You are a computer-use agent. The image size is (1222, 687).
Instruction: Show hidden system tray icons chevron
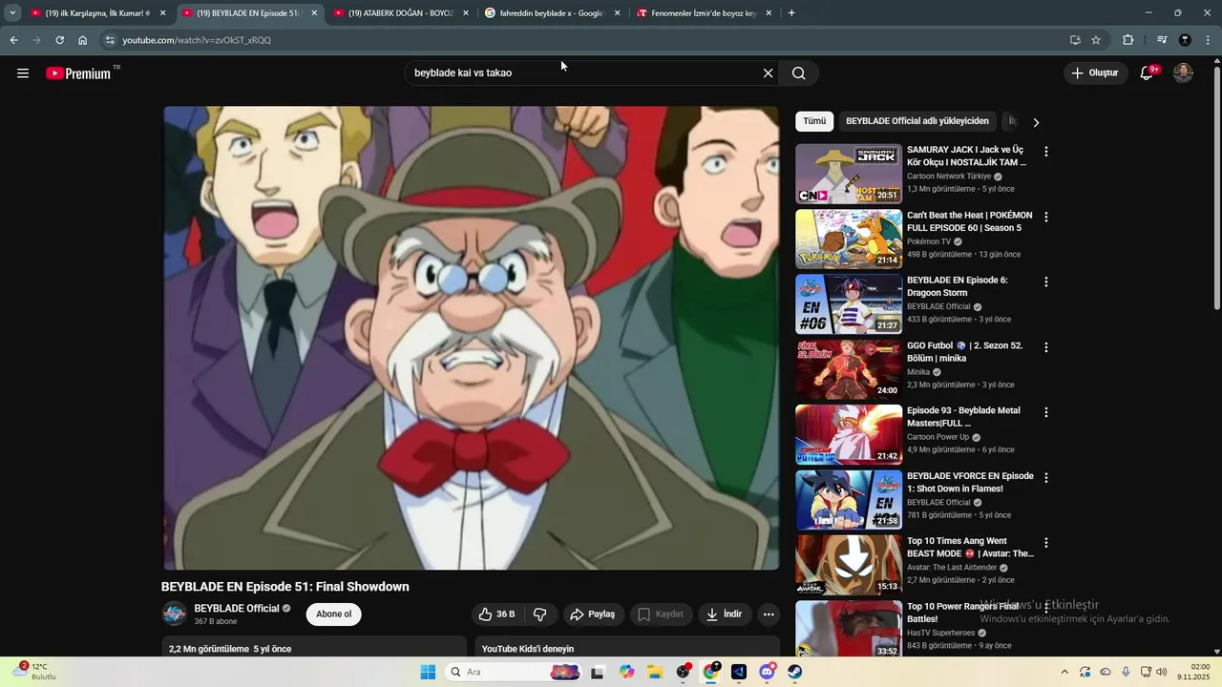(1064, 672)
